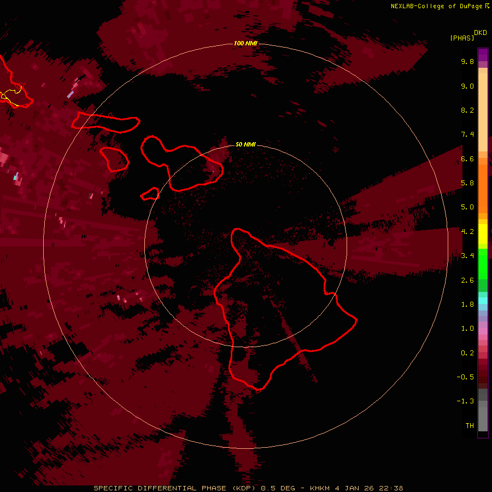Click the [PHAS] units label
Image resolution: width=492 pixels, height=492 pixels.
tap(462, 38)
